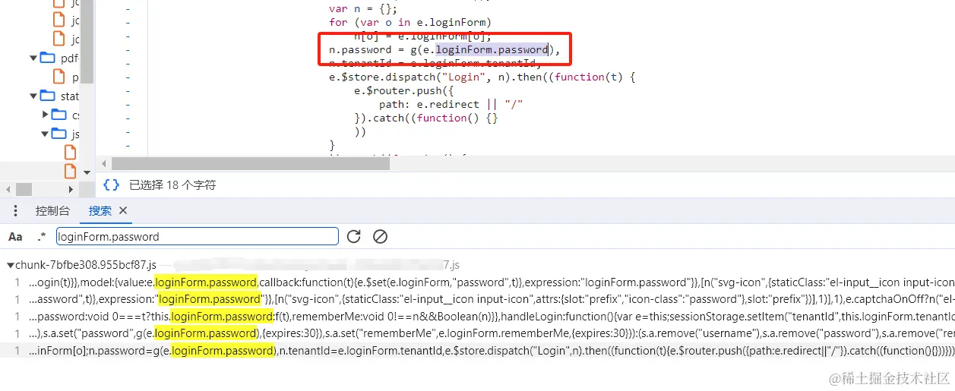Collapse the pdf folder tree arrow
This screenshot has width=955, height=391.
point(33,58)
